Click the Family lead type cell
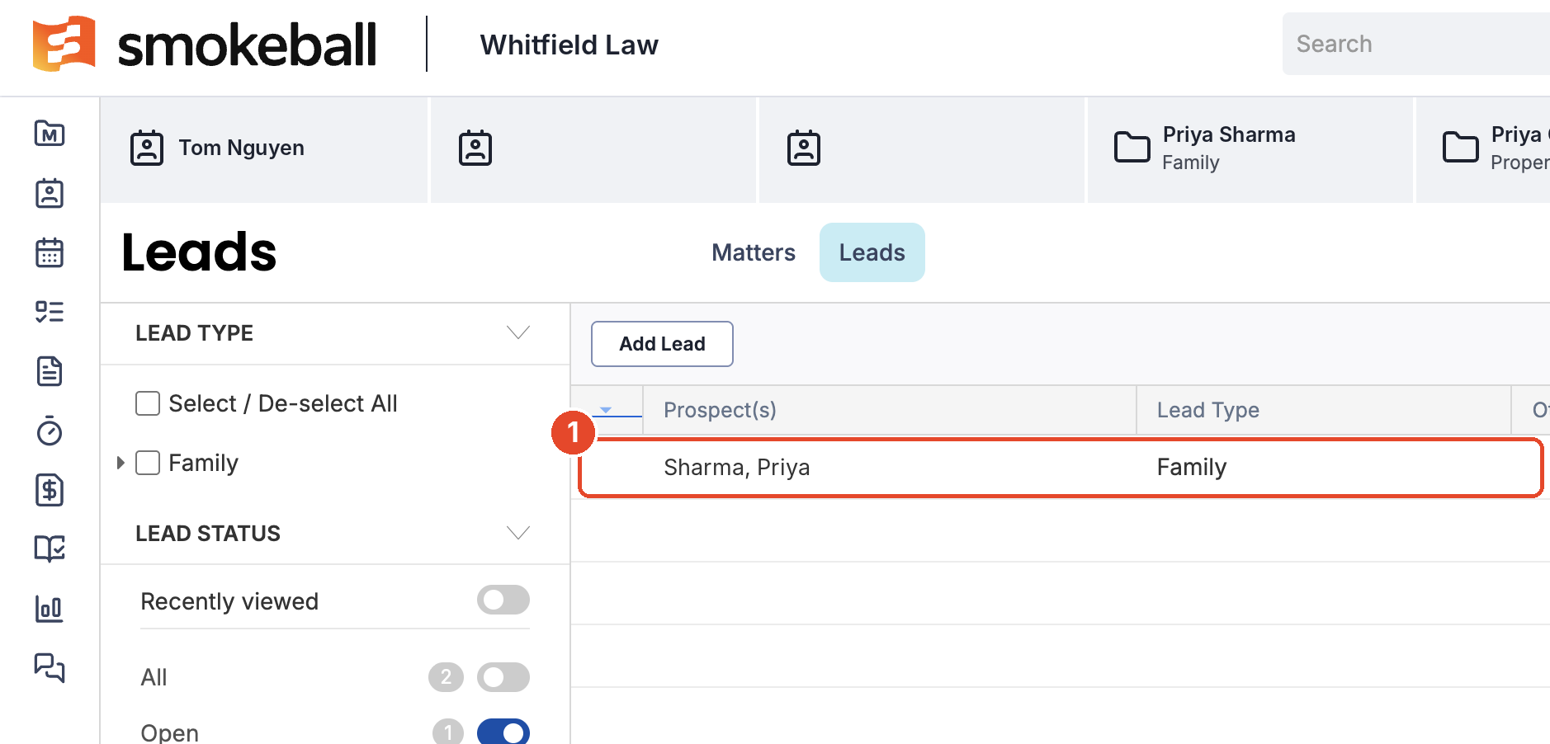The width and height of the screenshot is (1550, 744). tap(1192, 468)
